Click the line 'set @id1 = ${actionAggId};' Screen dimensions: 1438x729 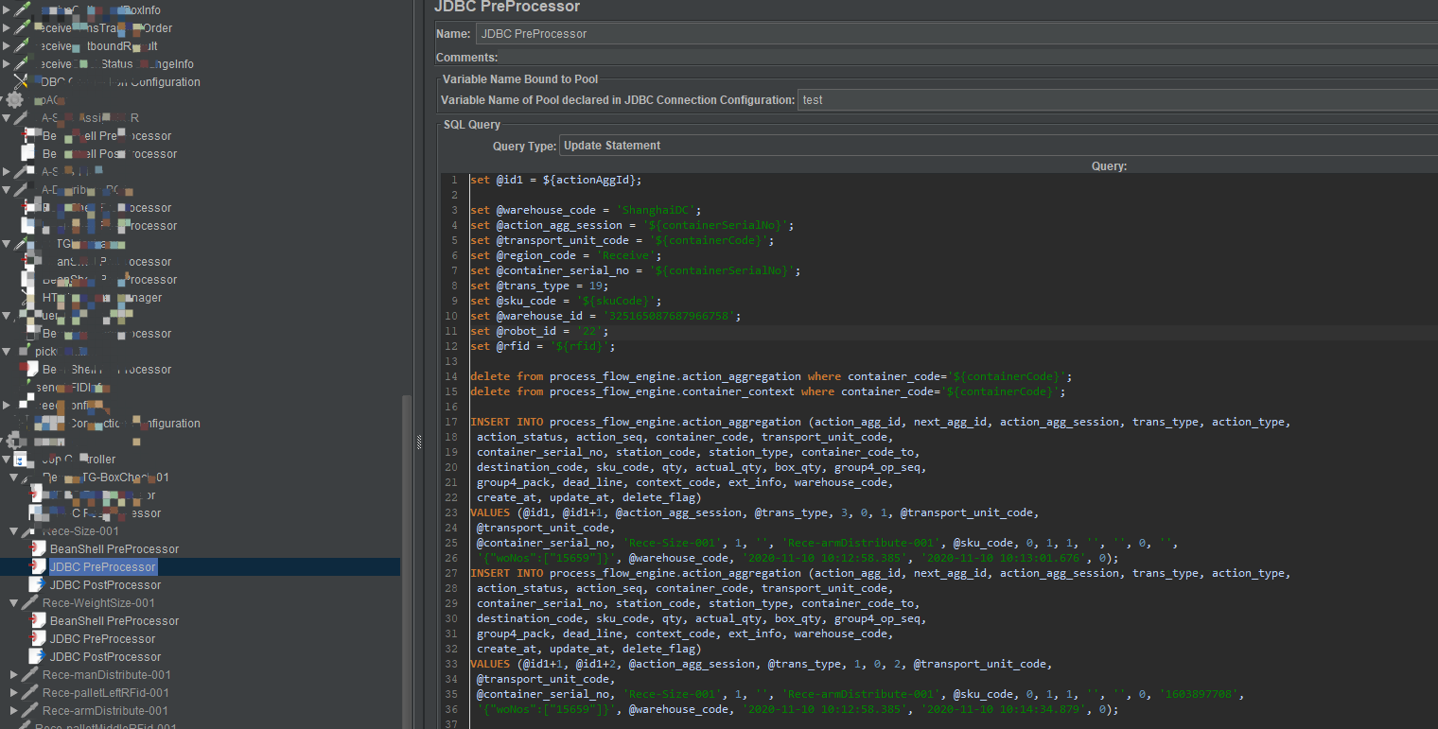556,180
